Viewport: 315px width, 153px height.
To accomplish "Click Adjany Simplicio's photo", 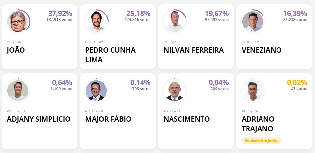I will (18, 90).
